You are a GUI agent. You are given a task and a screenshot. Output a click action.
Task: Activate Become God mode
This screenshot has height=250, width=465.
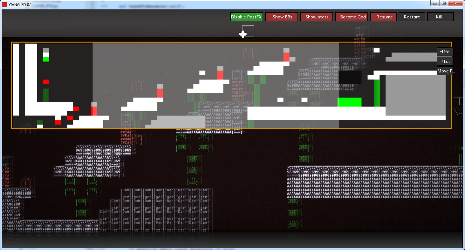pyautogui.click(x=353, y=17)
